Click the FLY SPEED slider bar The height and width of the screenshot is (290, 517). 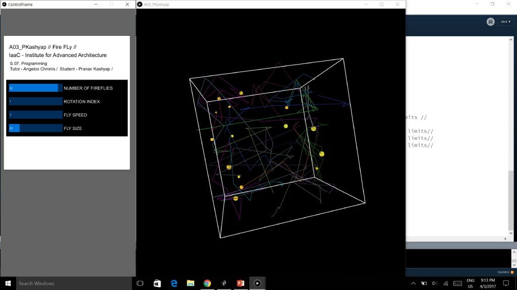[x=35, y=115]
